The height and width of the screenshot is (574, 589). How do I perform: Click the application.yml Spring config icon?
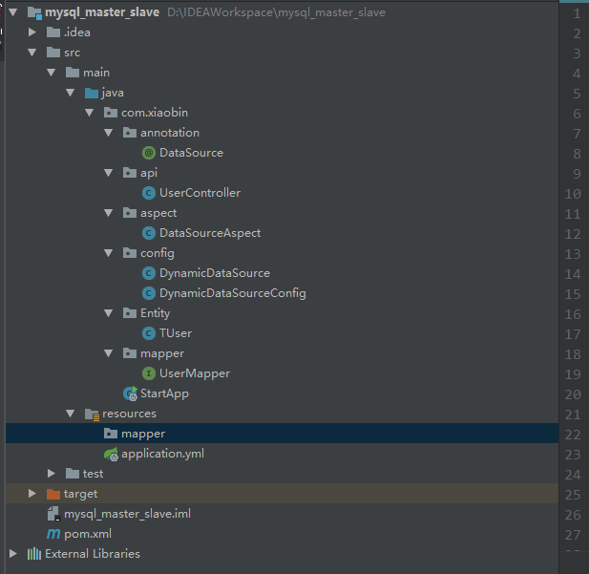pos(111,454)
